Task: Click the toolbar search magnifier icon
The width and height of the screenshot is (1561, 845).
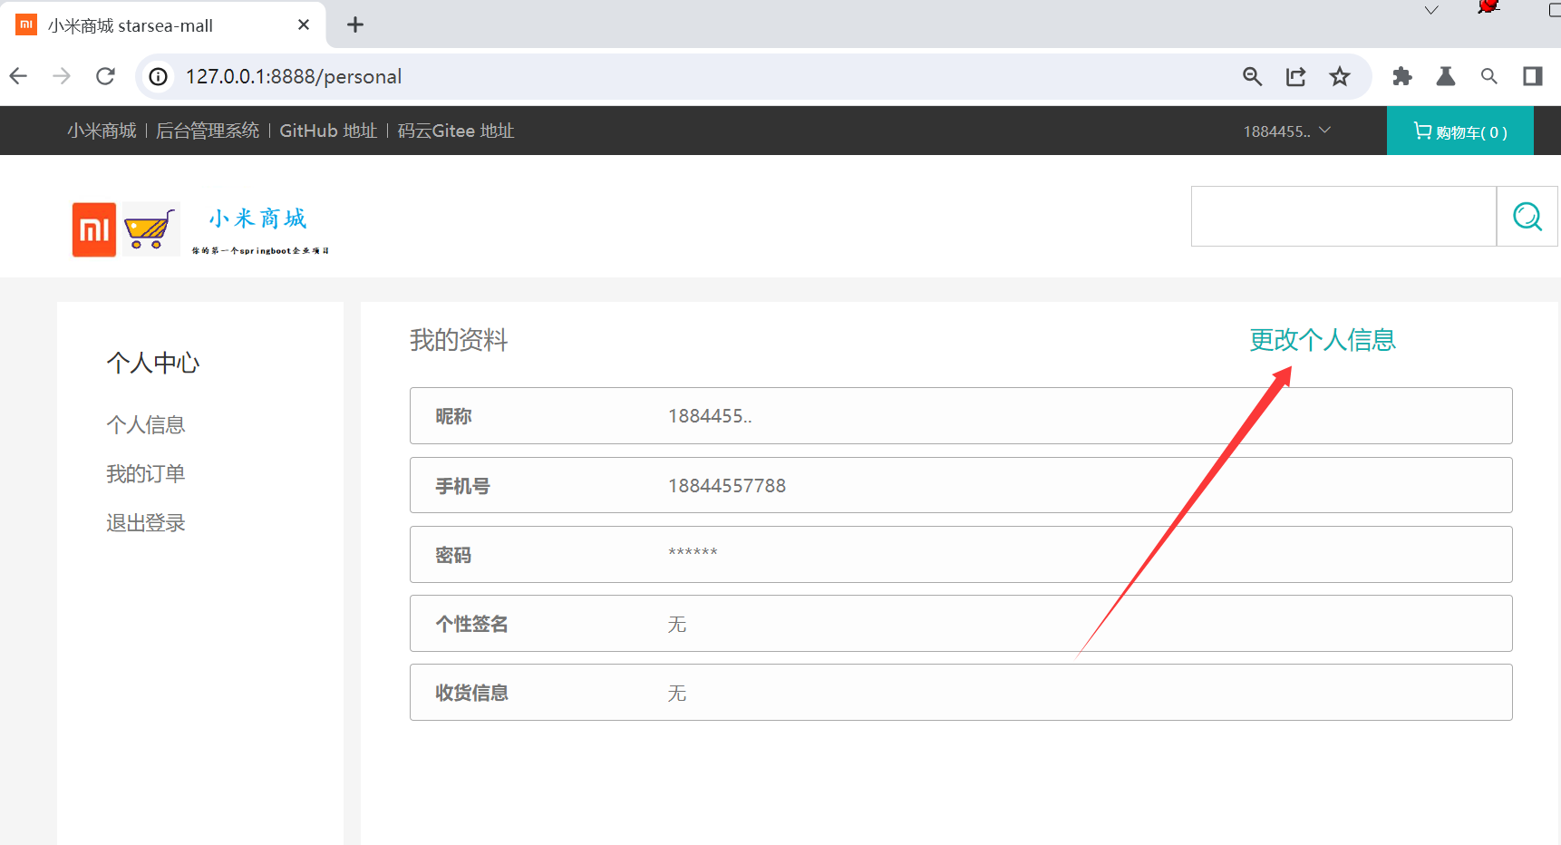Action: (x=1489, y=76)
